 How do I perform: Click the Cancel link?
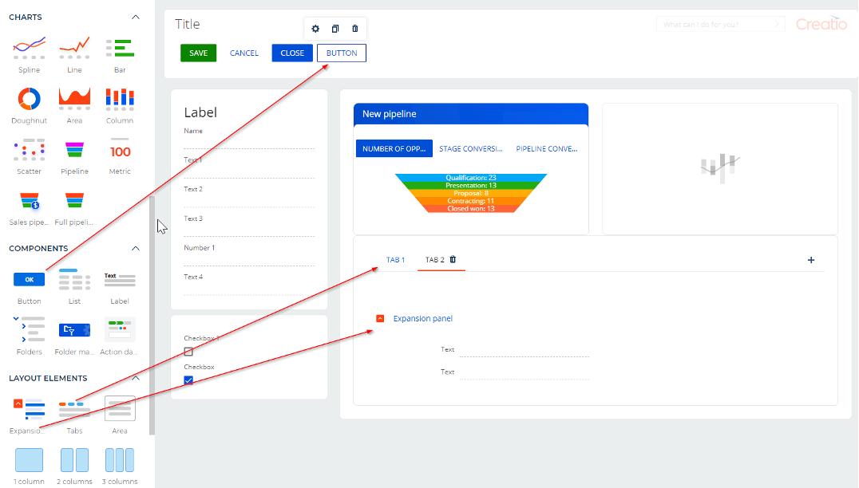click(244, 53)
